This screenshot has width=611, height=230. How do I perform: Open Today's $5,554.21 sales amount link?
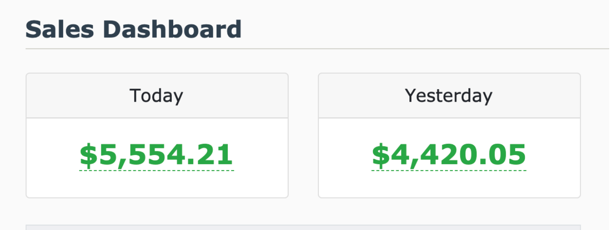[x=156, y=155]
